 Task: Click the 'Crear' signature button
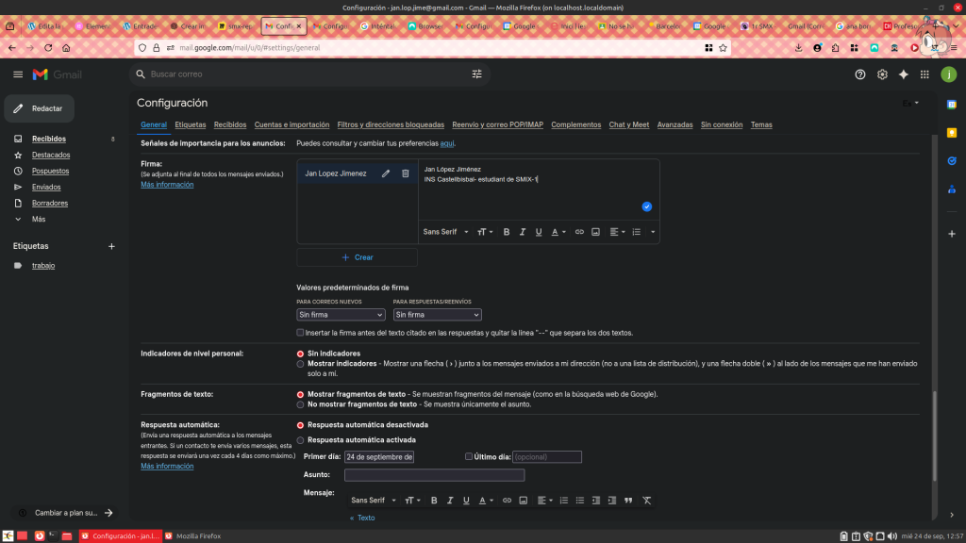coord(357,257)
